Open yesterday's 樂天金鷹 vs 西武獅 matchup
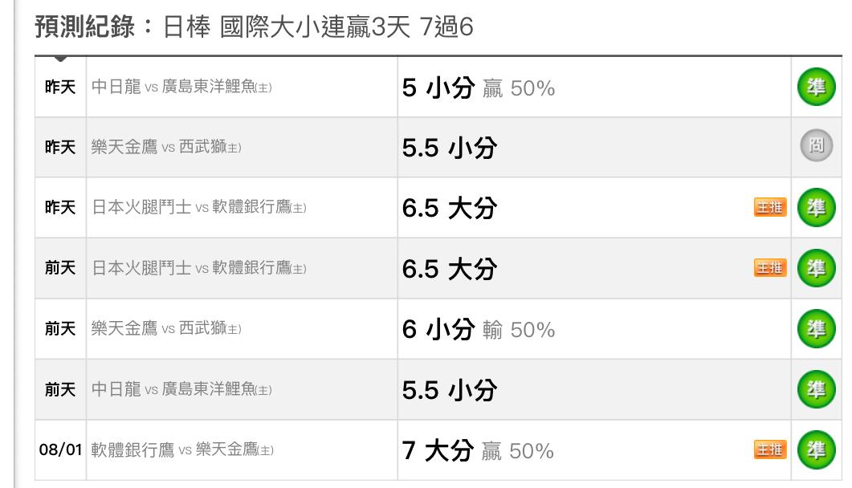This screenshot has height=488, width=852. tap(166, 147)
